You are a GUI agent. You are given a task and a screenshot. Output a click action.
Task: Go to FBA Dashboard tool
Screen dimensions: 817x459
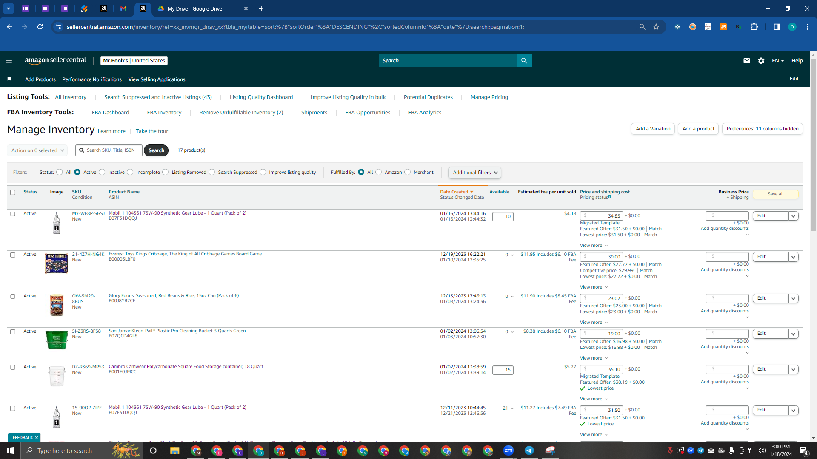[110, 113]
